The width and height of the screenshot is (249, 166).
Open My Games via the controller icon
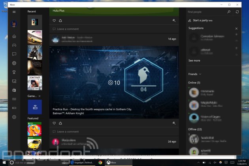[x=14, y=45]
